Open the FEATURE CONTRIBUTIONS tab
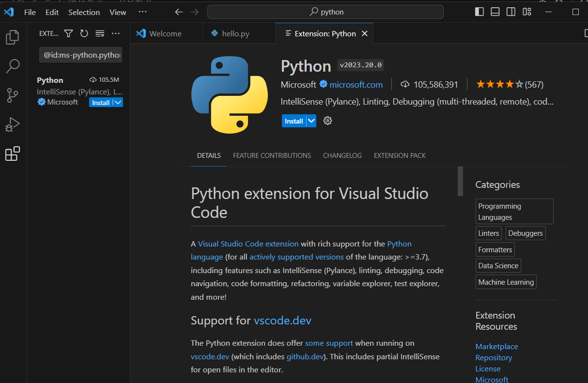Image resolution: width=588 pixels, height=383 pixels. click(x=272, y=155)
